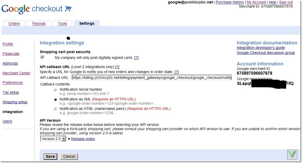Expand the Release notes triangle

click(x=69, y=139)
